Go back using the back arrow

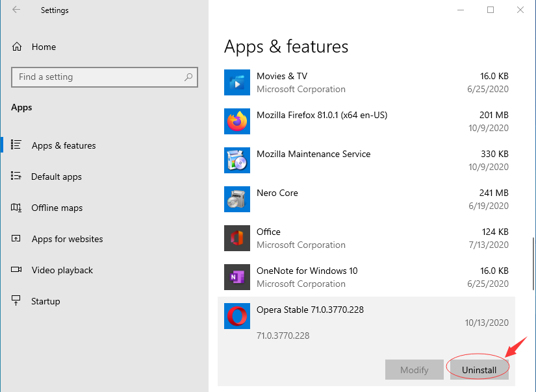click(x=16, y=10)
